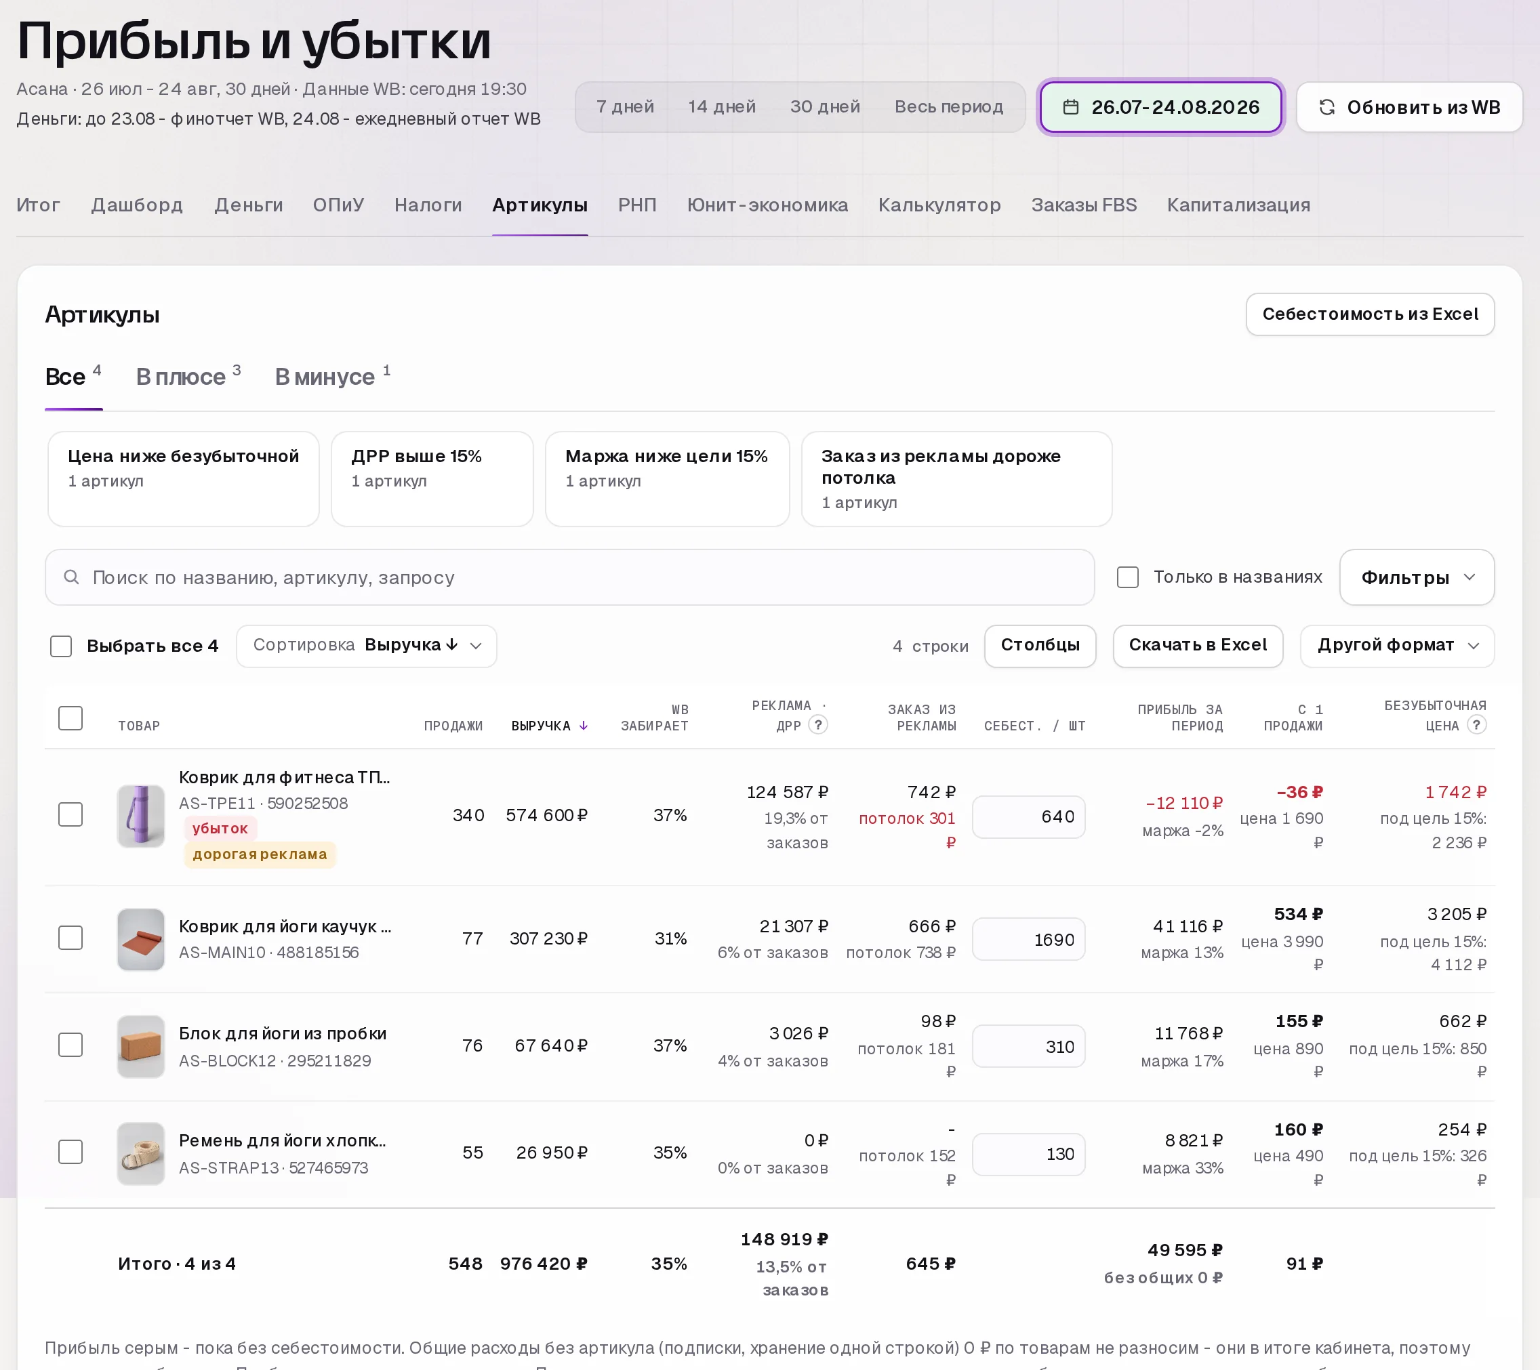
Task: Tick the Только в названиях checkbox
Action: click(x=1127, y=577)
